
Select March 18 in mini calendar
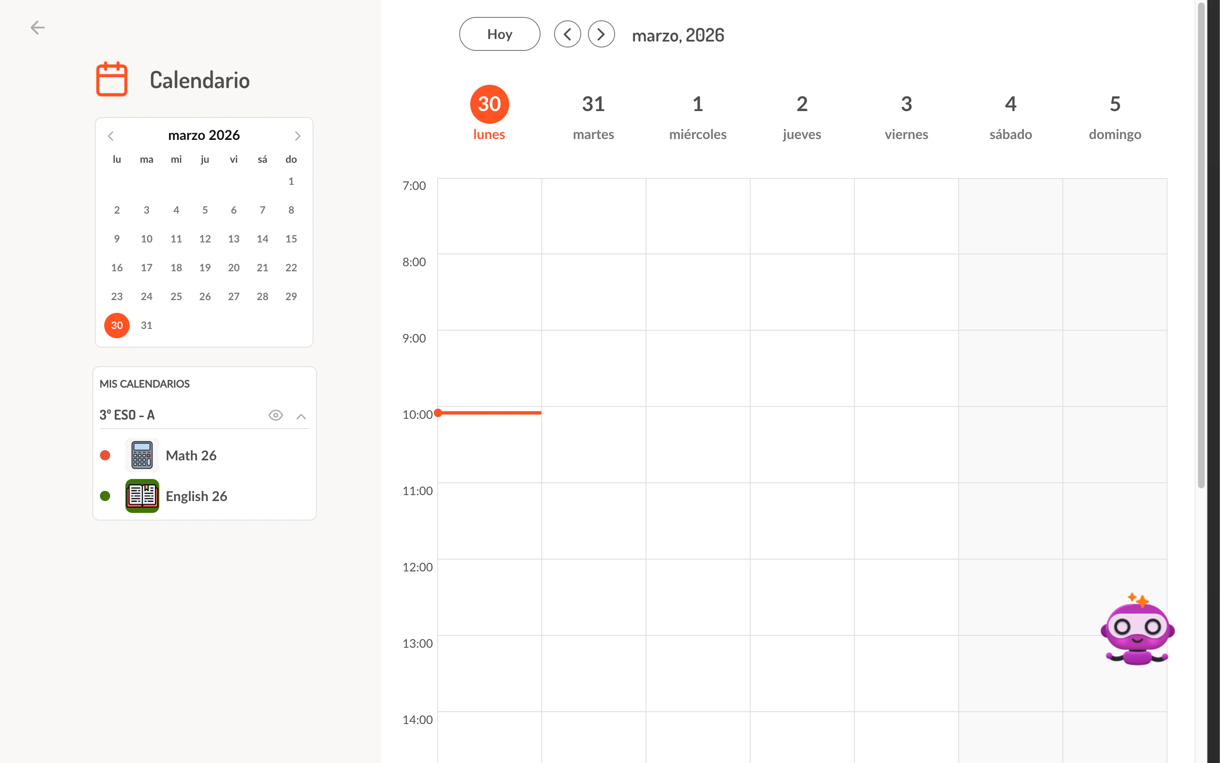[176, 267]
